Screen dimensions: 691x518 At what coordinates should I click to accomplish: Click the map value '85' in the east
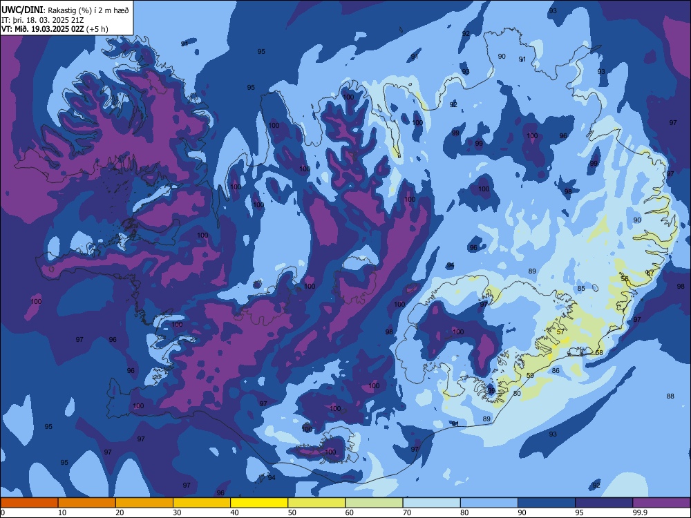[581, 289]
